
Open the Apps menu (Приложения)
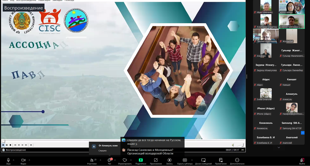coord(156,161)
